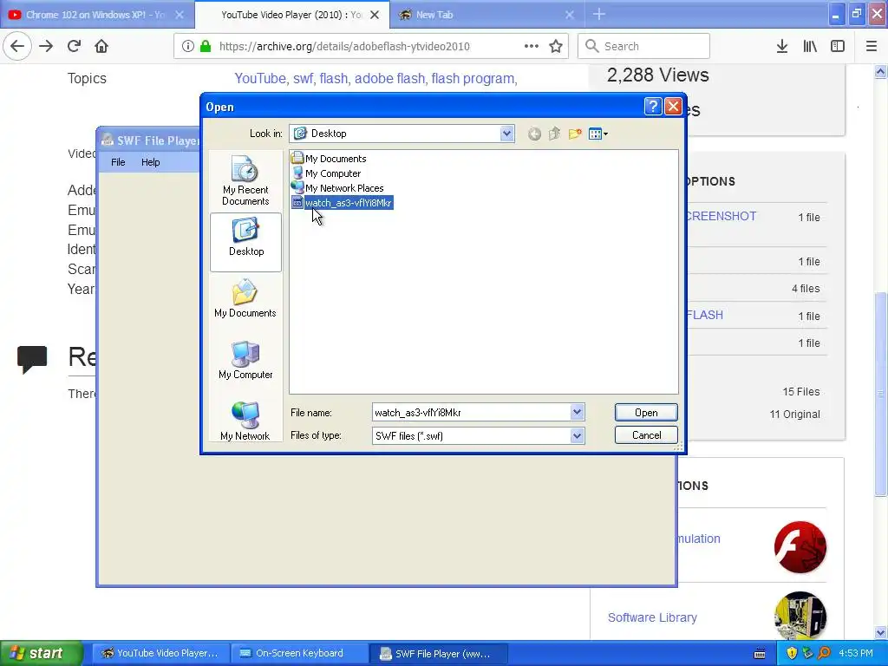Image resolution: width=888 pixels, height=666 pixels.
Task: Open the adobe flash topic link
Action: (389, 78)
